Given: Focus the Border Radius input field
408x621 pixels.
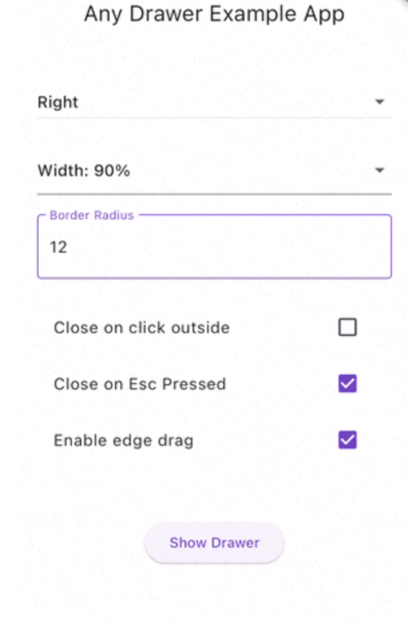Looking at the screenshot, I should pos(215,247).
